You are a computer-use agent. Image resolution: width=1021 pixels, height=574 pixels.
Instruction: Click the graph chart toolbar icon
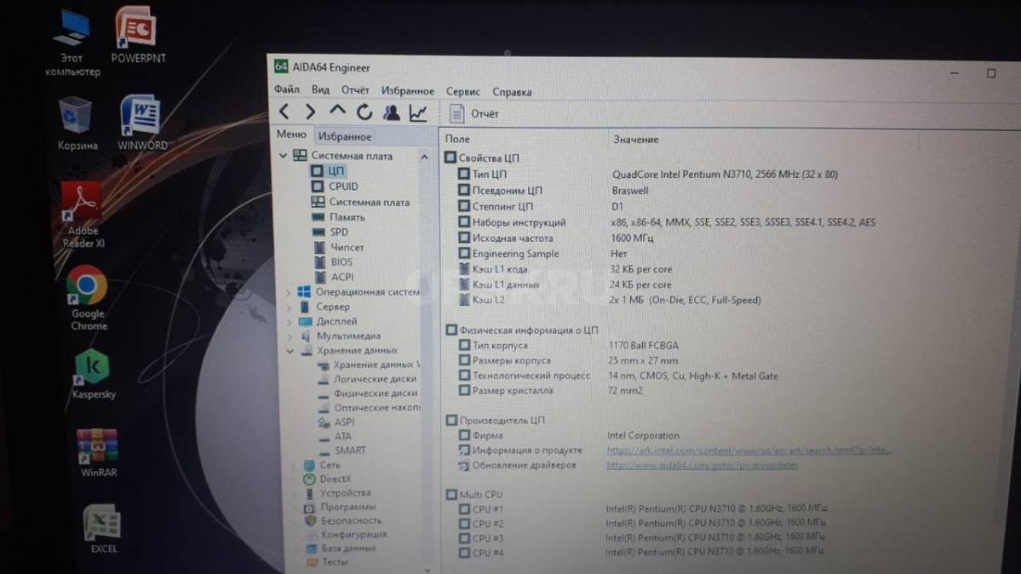(418, 112)
